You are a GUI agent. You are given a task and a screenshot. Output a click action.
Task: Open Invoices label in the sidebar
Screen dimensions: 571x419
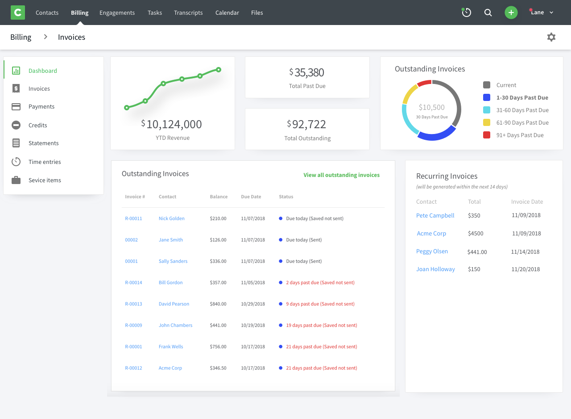click(x=39, y=88)
